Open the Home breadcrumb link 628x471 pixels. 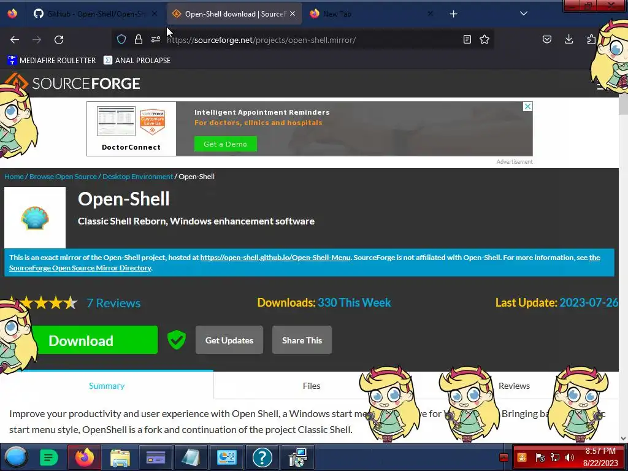click(13, 177)
